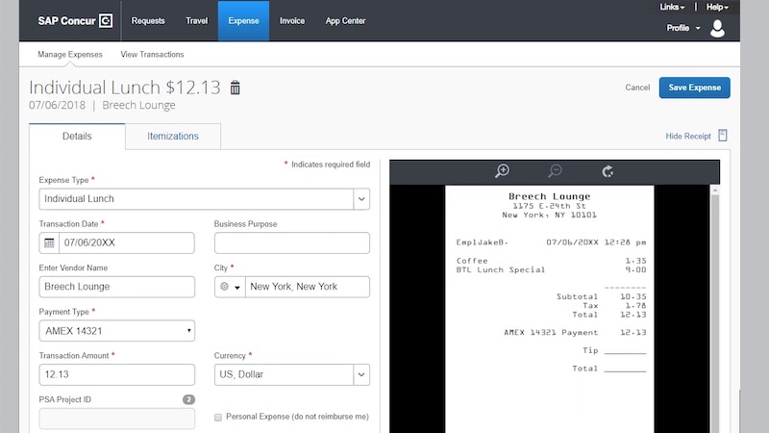Open the Transaction Date calendar picker
Image resolution: width=769 pixels, height=433 pixels.
point(49,243)
